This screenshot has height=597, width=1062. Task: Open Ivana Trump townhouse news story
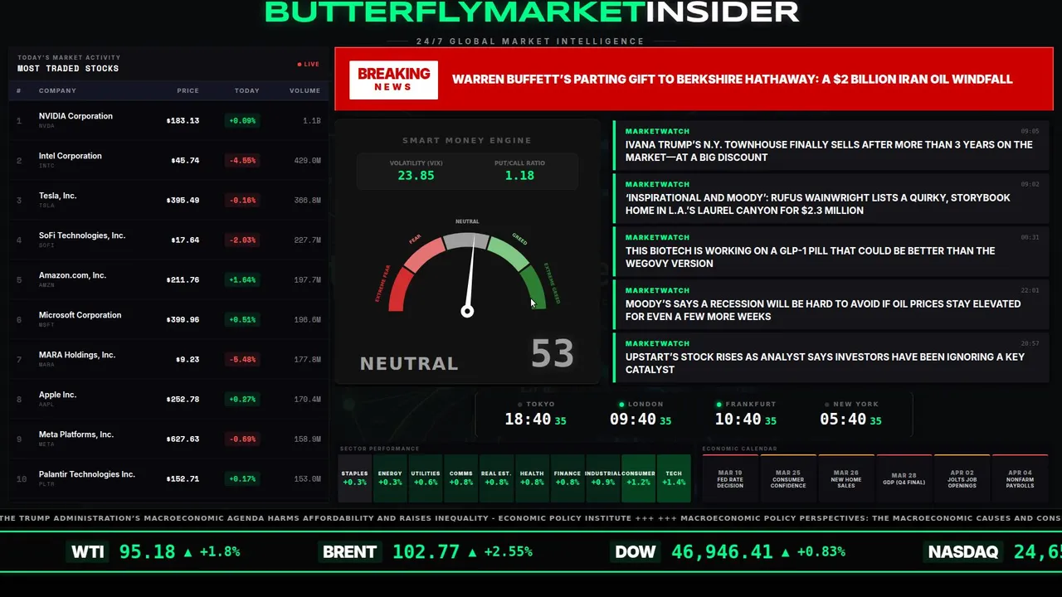click(x=831, y=145)
